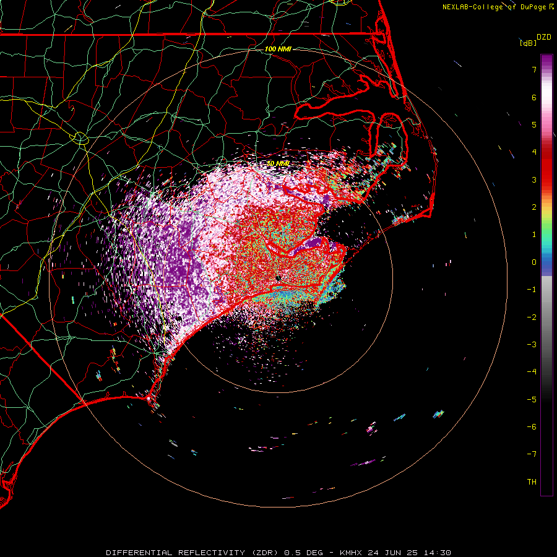
Task: Click the [dB] unit label above colorbar
Action: click(529, 43)
